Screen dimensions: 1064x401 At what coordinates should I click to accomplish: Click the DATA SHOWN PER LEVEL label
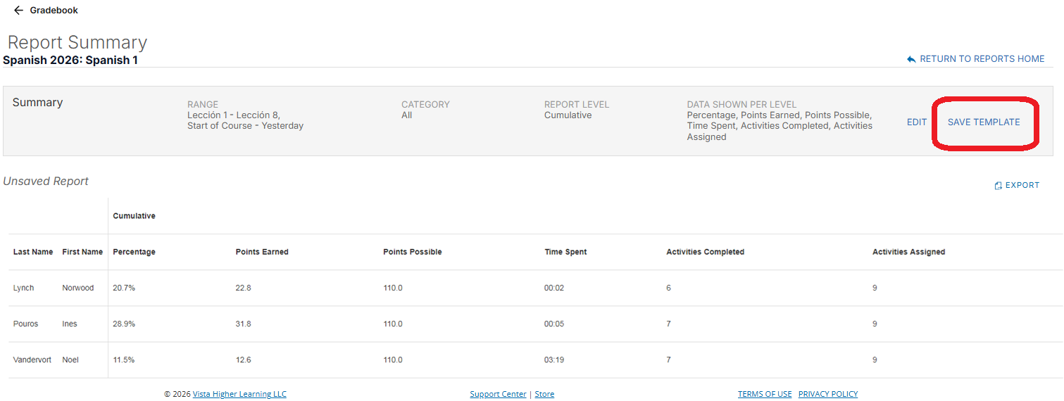742,105
